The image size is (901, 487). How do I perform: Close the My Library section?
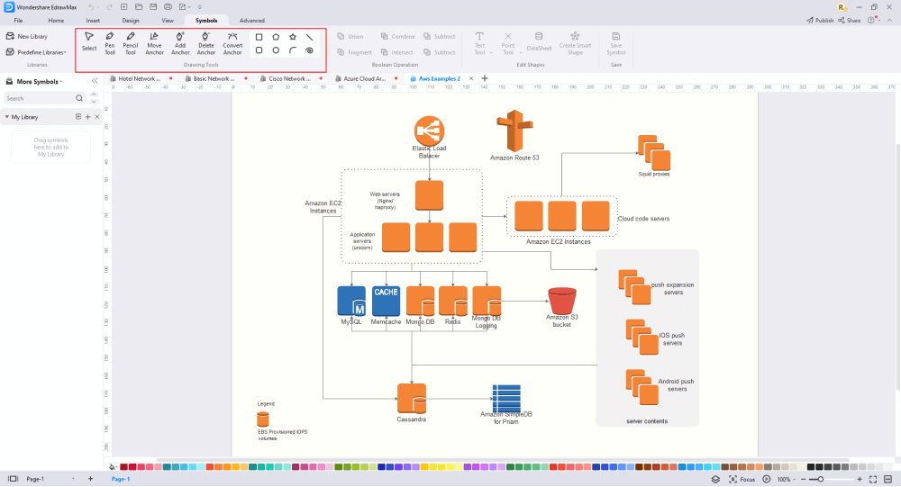(97, 117)
